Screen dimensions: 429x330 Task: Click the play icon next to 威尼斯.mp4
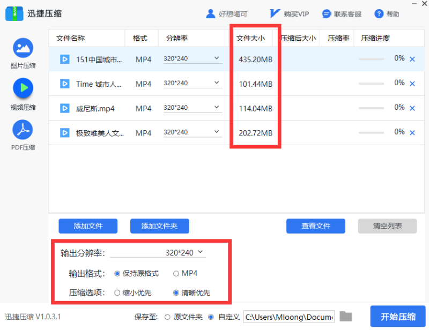[x=64, y=108]
